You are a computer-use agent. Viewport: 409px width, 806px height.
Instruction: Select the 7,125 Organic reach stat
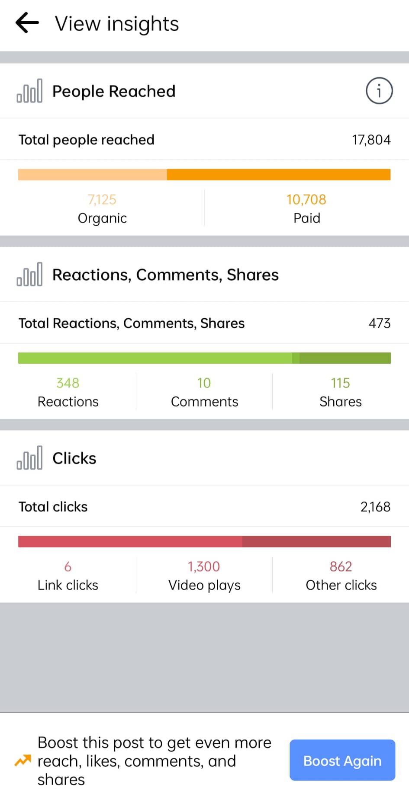102,208
